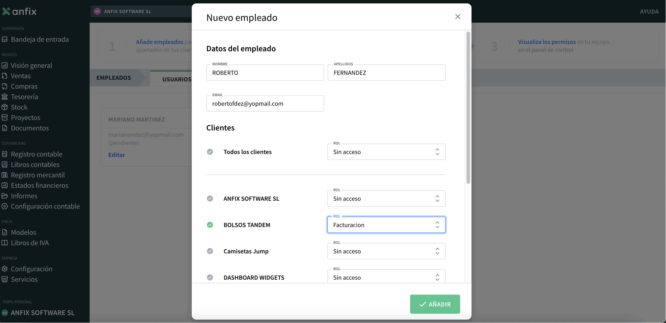Open role dropdown for ANFIX SOFTWARE SL

386,199
